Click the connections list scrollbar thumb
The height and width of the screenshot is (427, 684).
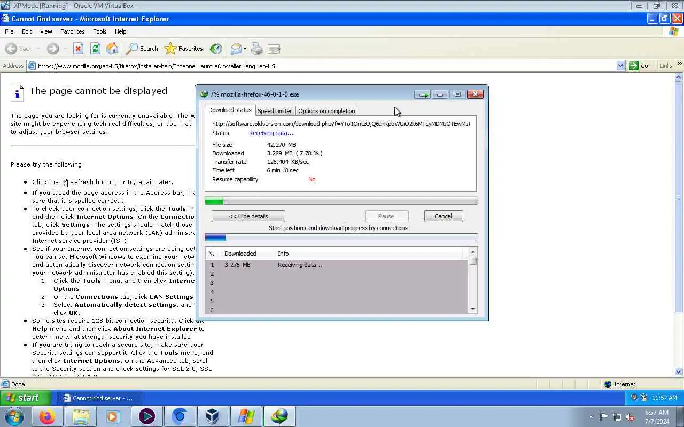coord(473,261)
